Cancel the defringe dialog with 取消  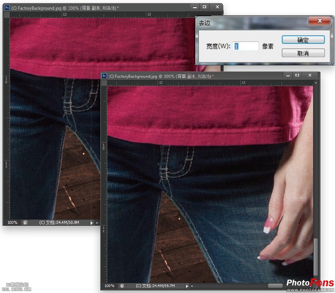pos(303,53)
